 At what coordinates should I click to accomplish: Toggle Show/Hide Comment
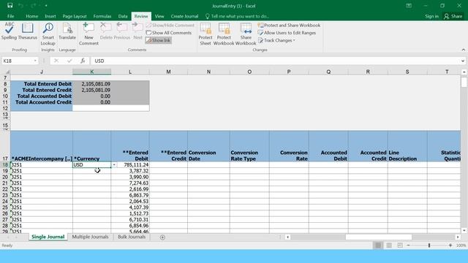point(170,26)
